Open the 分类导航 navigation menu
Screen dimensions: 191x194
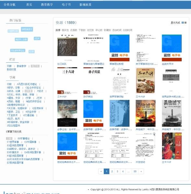(x=9, y=5)
